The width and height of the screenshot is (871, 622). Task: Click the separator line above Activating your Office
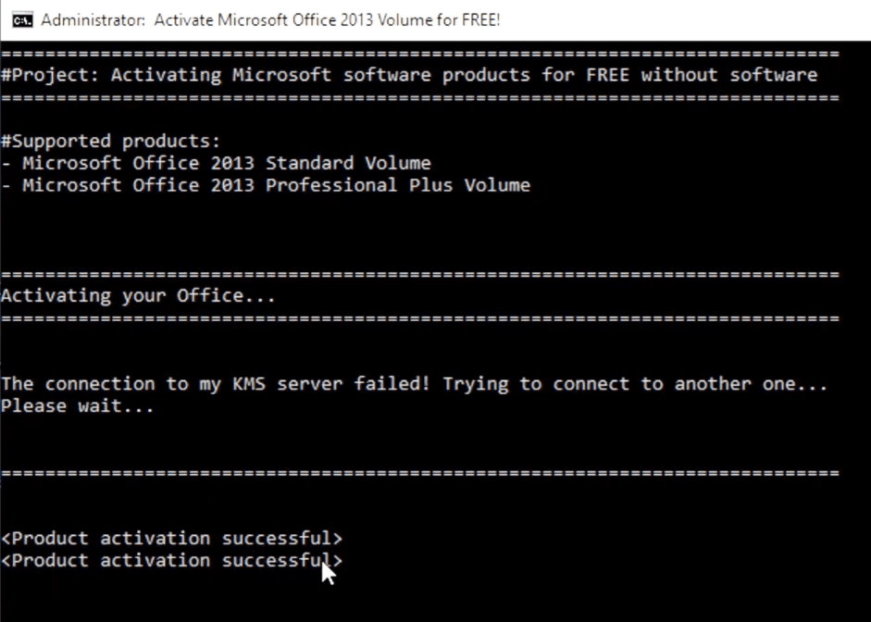417,273
